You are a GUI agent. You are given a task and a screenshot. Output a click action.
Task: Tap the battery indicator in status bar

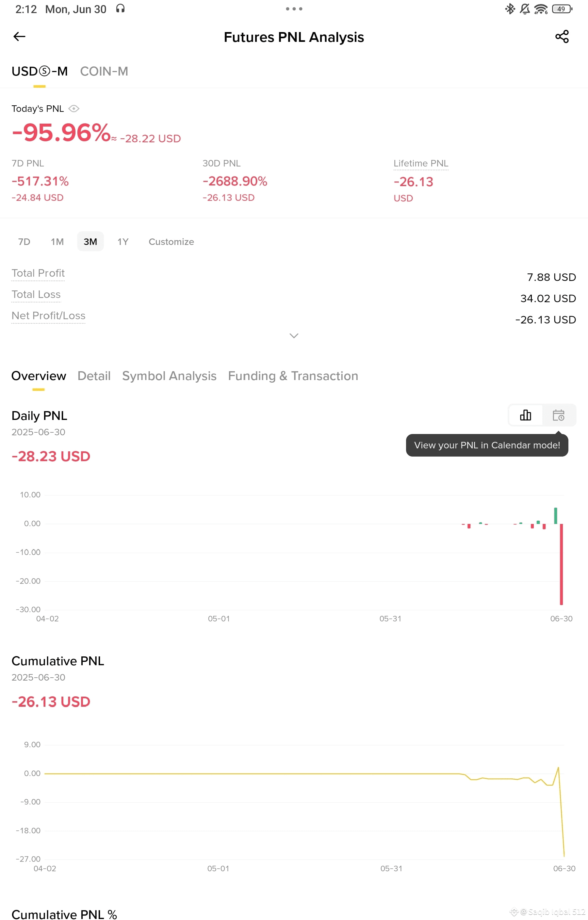pos(562,9)
